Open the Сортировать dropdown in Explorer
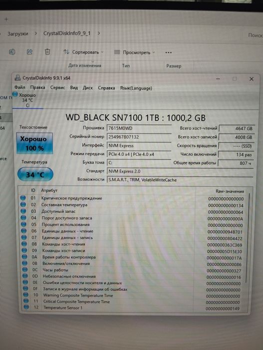263x350 pixels. pyautogui.click(x=83, y=52)
